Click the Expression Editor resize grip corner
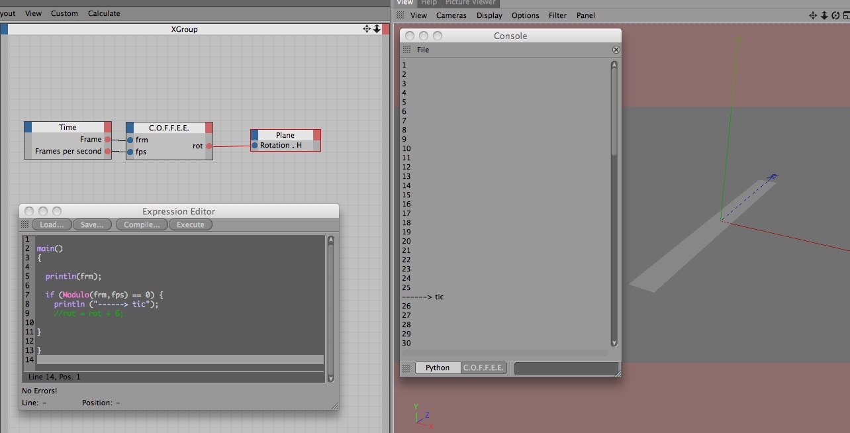The width and height of the screenshot is (850, 433). (334, 406)
